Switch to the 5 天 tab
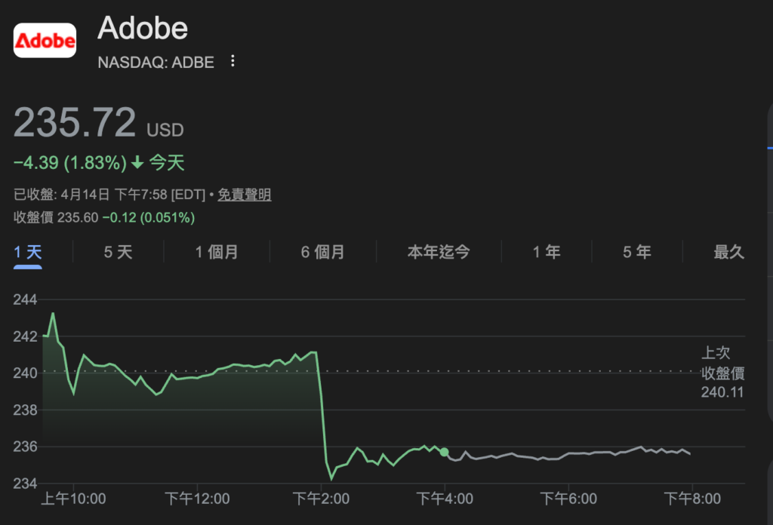The width and height of the screenshot is (773, 525). [x=118, y=252]
